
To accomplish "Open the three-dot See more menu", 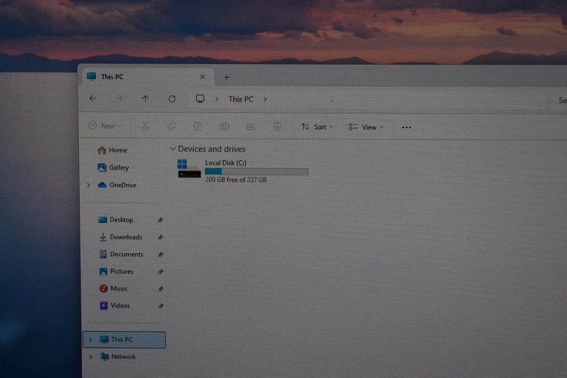I will pos(406,128).
